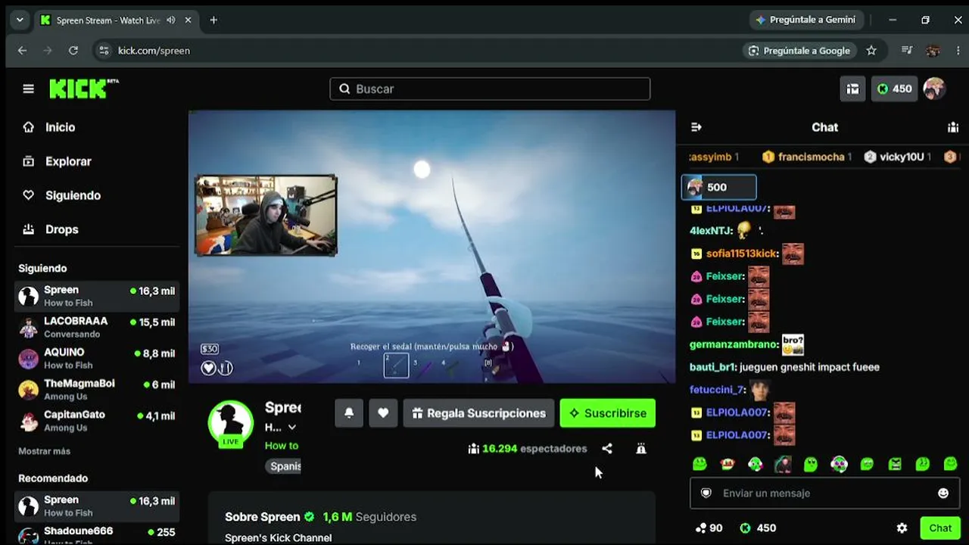Click the Suscribirse button
Image resolution: width=969 pixels, height=545 pixels.
coord(608,413)
